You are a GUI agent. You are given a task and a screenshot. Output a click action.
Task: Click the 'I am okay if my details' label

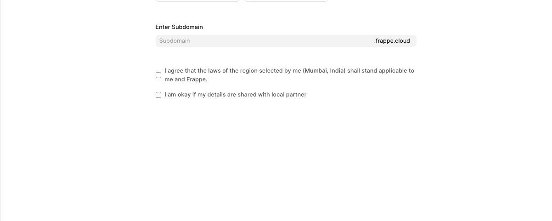point(235,95)
